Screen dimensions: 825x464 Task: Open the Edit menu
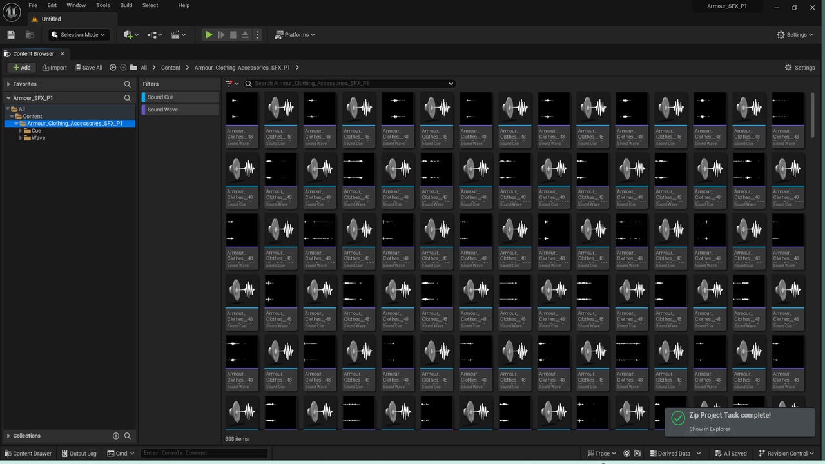pos(52,5)
